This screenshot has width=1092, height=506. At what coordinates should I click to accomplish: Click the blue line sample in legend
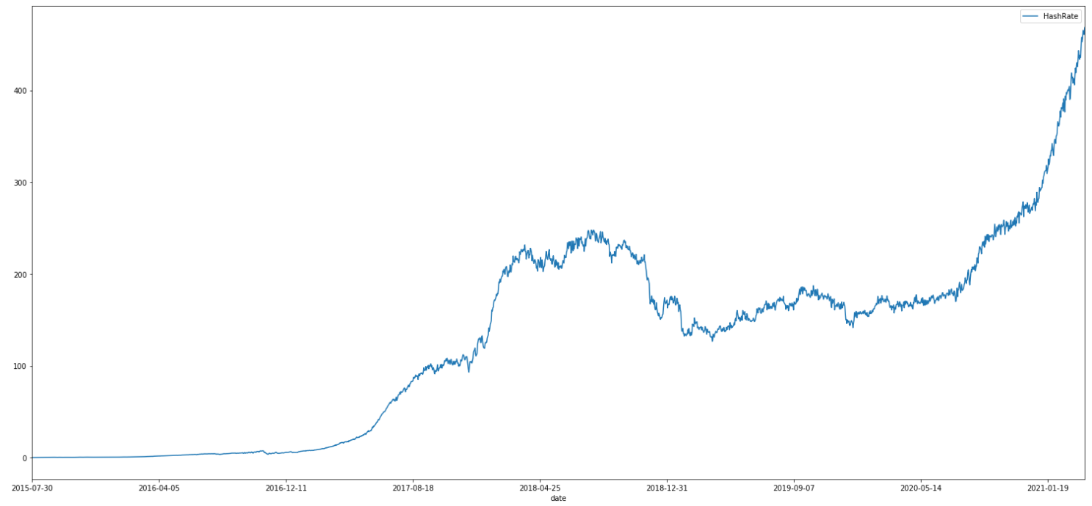coord(1033,16)
